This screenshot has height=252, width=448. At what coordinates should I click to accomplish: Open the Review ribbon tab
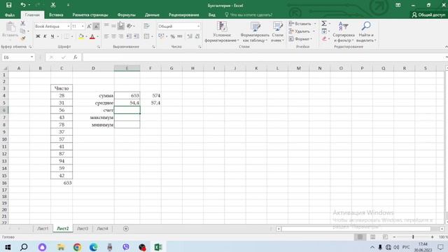click(183, 15)
